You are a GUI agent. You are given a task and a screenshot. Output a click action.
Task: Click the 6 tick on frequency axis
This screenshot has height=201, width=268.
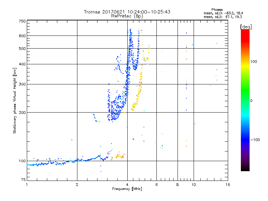[156, 185]
